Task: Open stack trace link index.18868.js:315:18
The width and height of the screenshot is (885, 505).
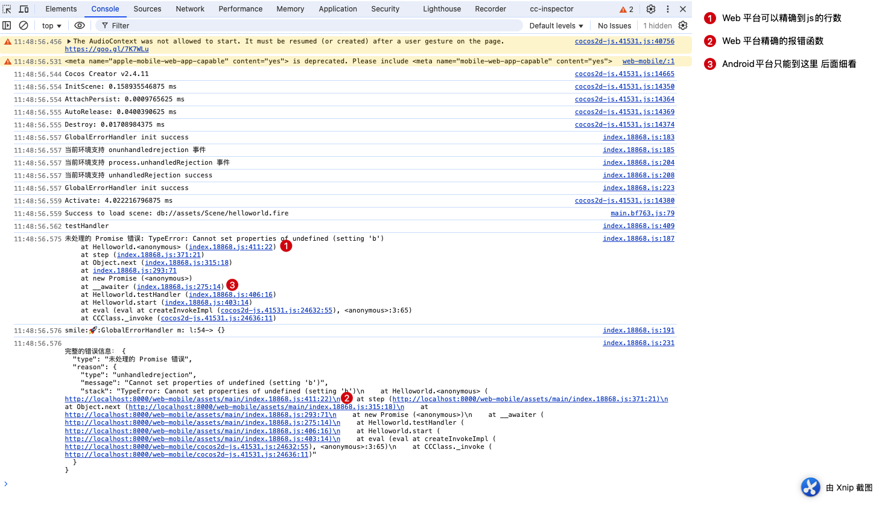Action: pos(187,263)
